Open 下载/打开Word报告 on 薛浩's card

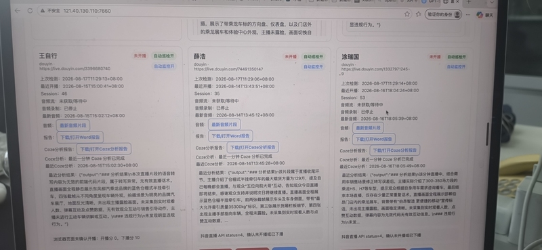(x=230, y=136)
